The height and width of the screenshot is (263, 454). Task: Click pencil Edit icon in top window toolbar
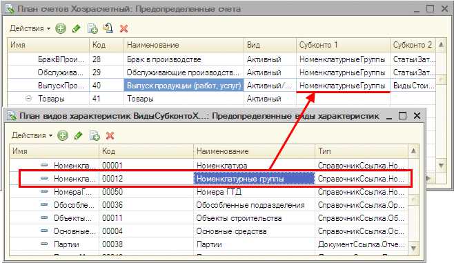pyautogui.click(x=77, y=28)
